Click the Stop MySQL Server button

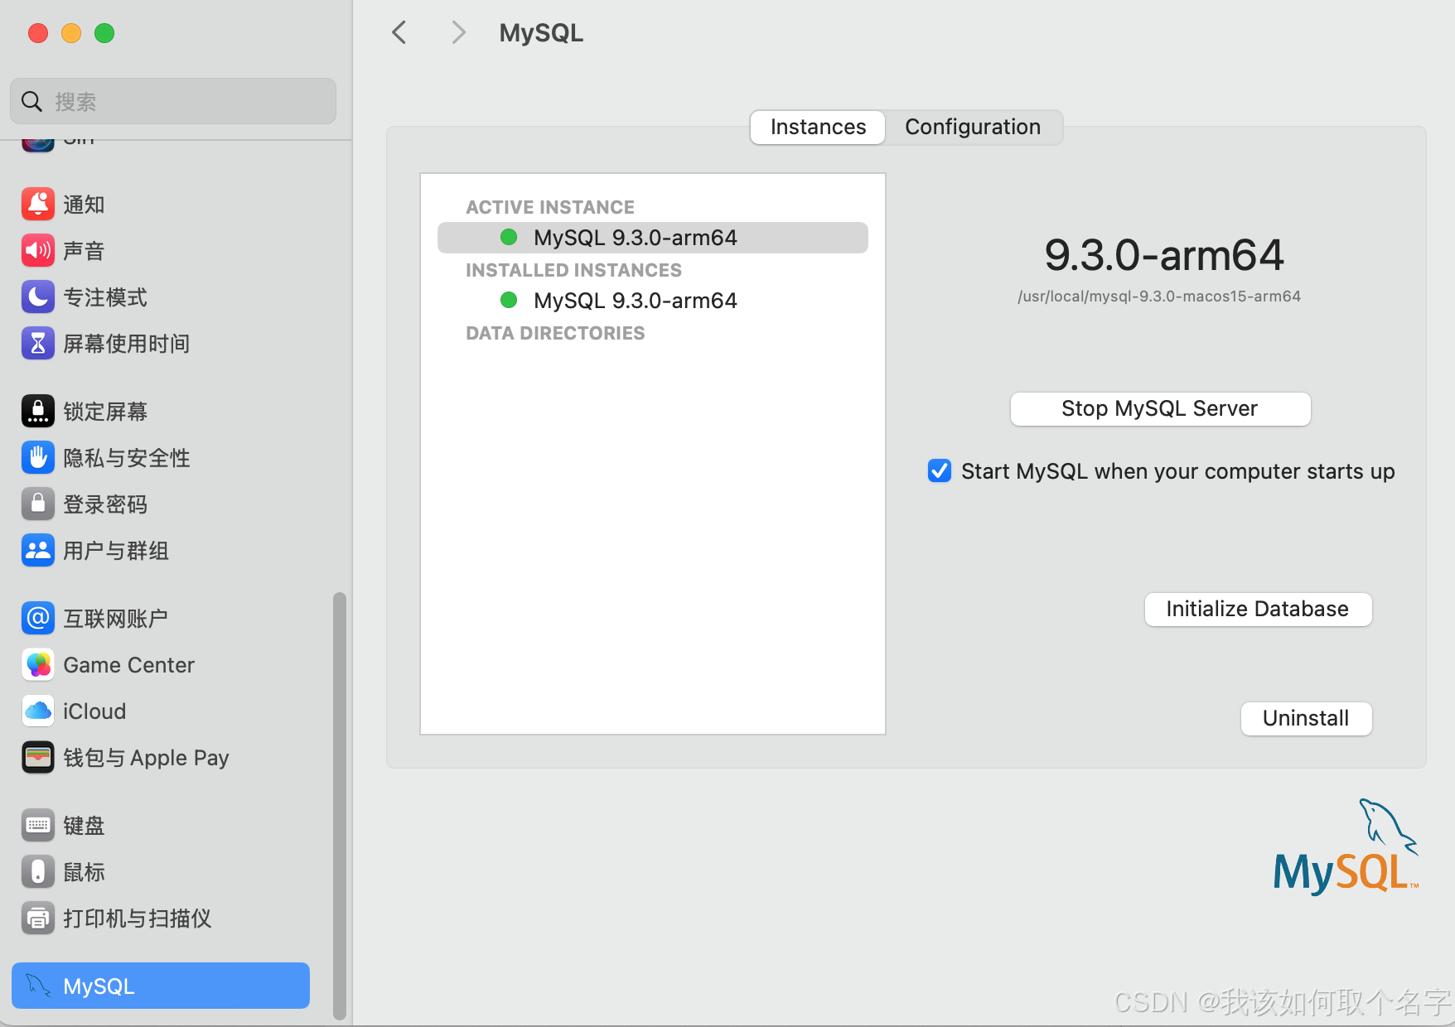coord(1160,408)
